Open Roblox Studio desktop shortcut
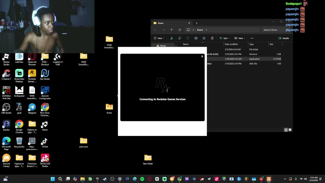Image resolution: width=325 pixels, height=183 pixels. (x=6, y=59)
